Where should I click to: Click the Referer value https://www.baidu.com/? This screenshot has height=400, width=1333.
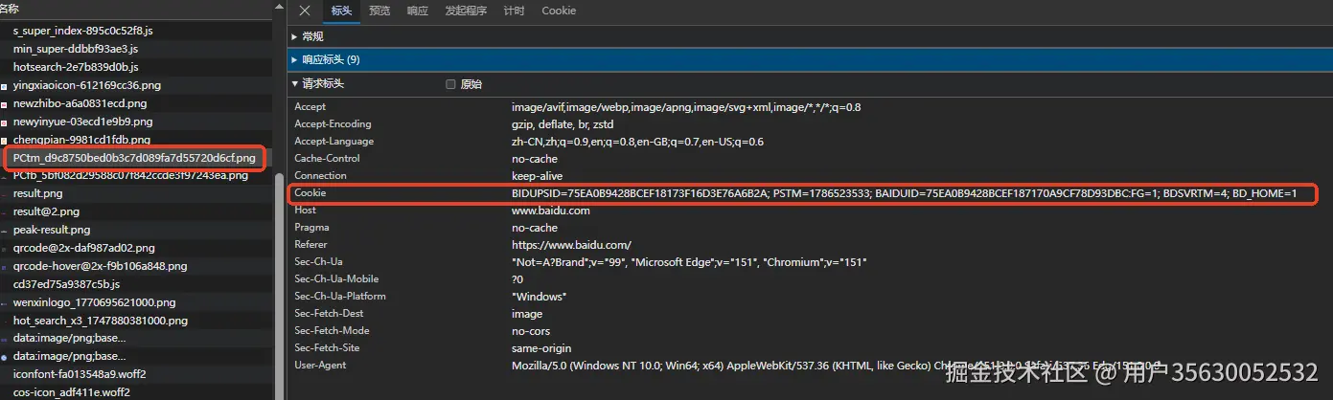pos(571,245)
